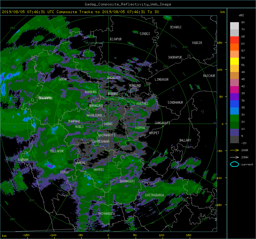Click the light blue 30-35 dBZ legend swatch
This screenshot has width=256, height=239.
pos(234,111)
